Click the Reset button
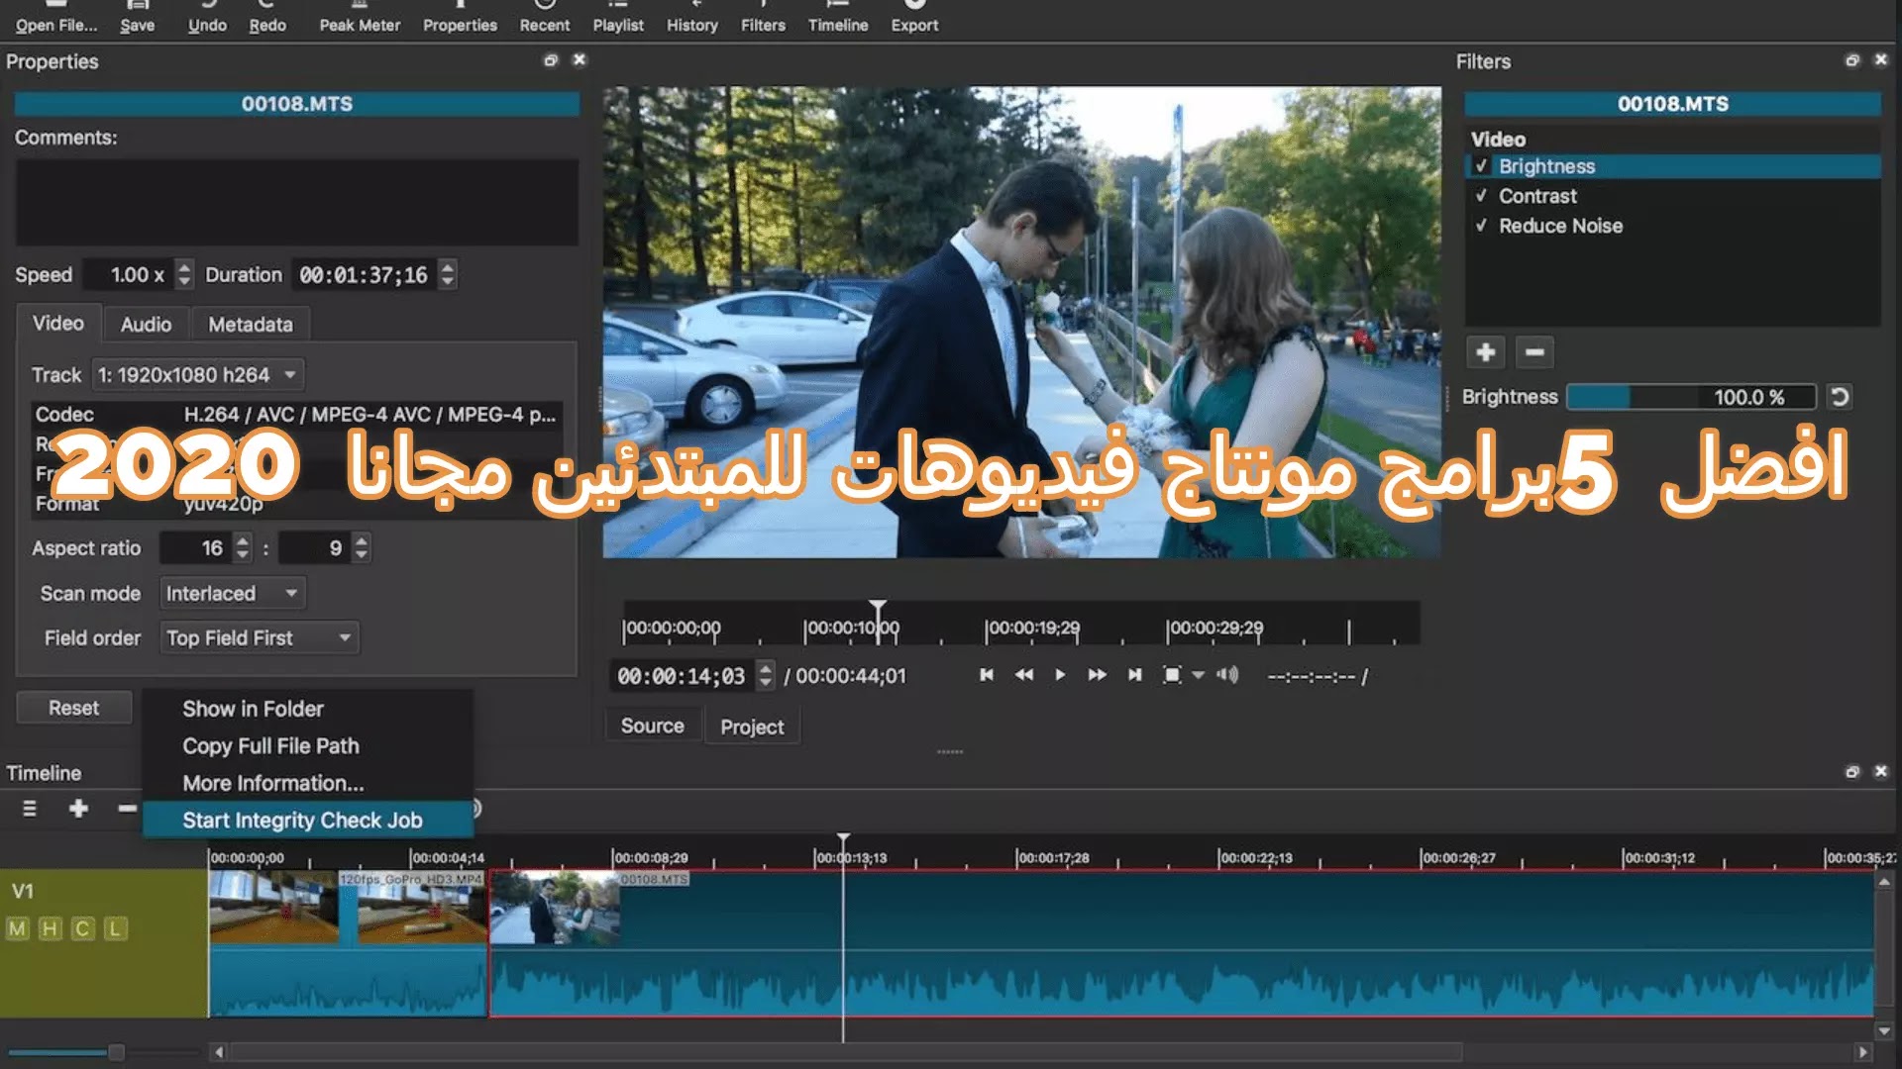Screen dimensions: 1902x1069 [73, 708]
